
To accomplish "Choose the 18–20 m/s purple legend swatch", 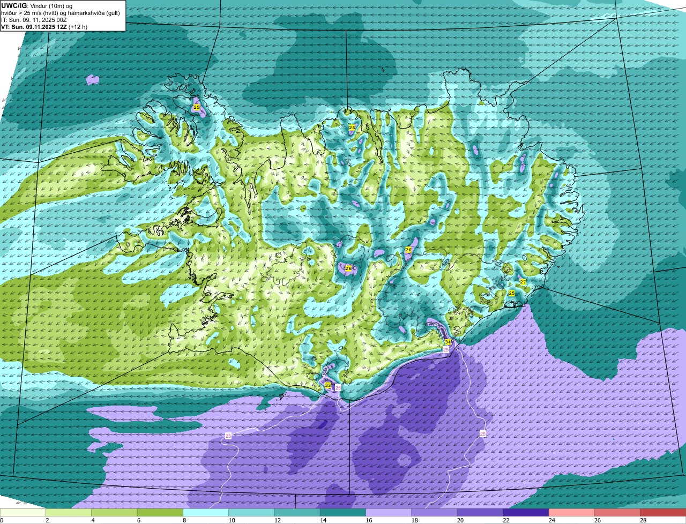I will tap(435, 512).
